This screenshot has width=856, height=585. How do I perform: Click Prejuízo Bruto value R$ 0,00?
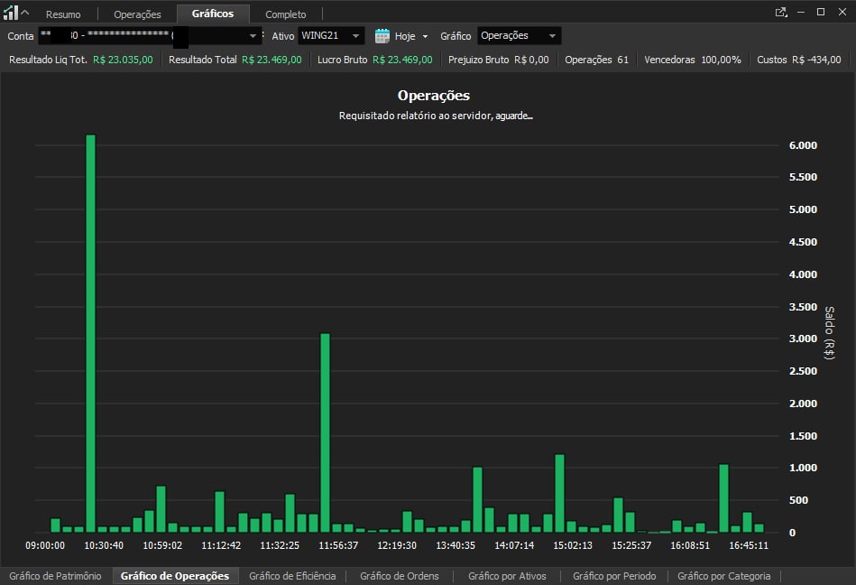[531, 60]
